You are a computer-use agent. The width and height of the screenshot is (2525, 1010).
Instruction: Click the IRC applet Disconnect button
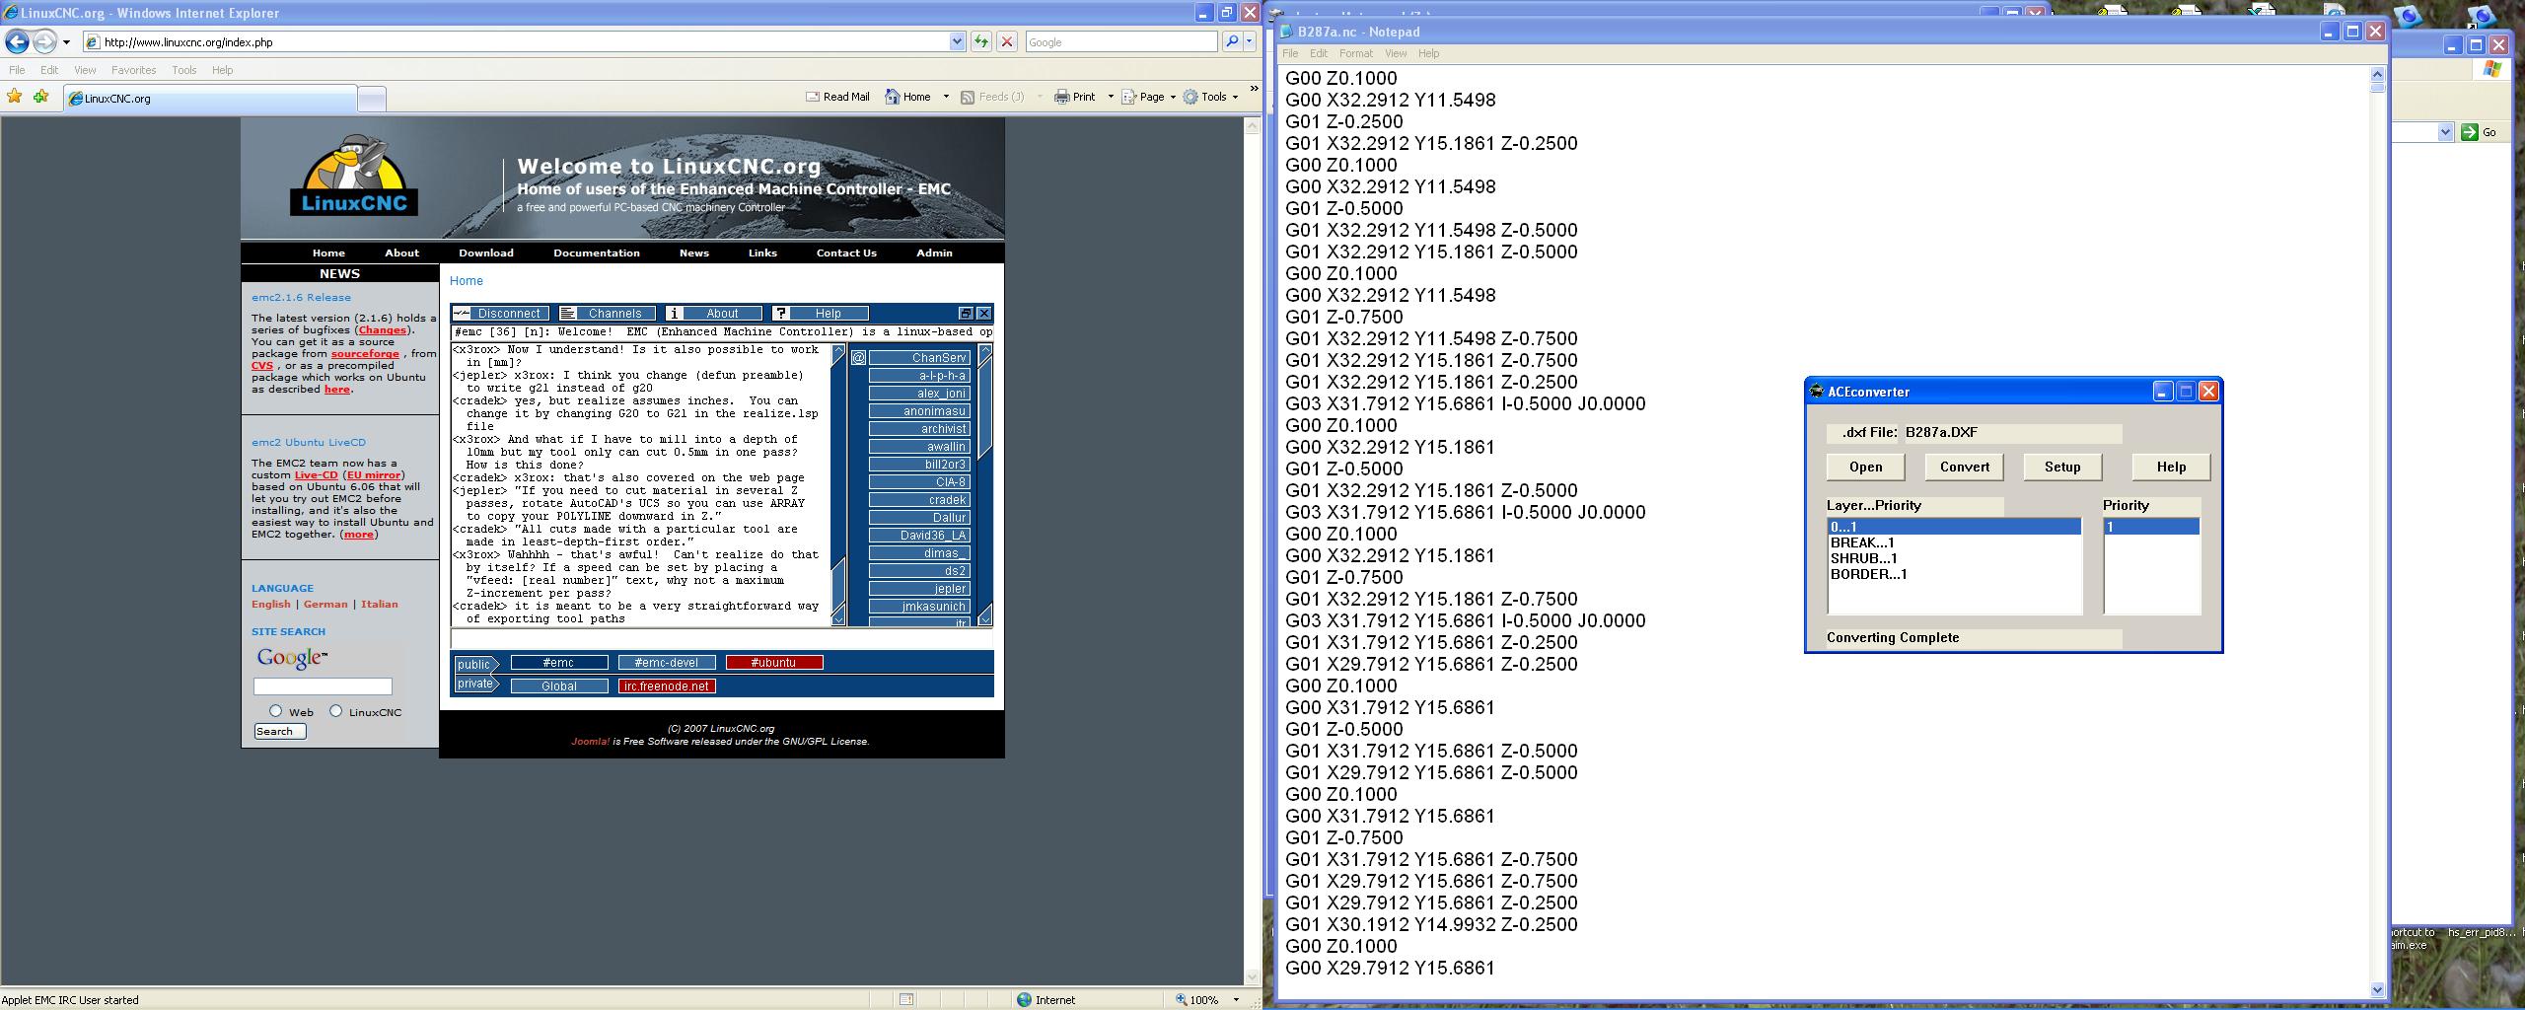(x=501, y=313)
